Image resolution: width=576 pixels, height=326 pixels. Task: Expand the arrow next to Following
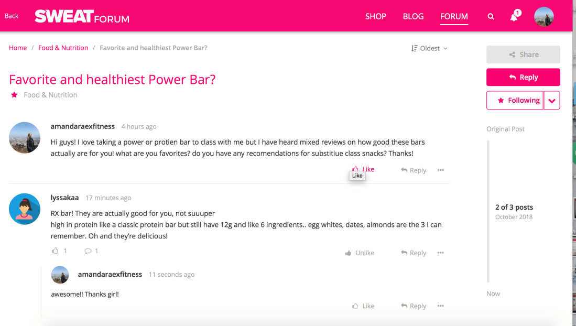tap(552, 101)
